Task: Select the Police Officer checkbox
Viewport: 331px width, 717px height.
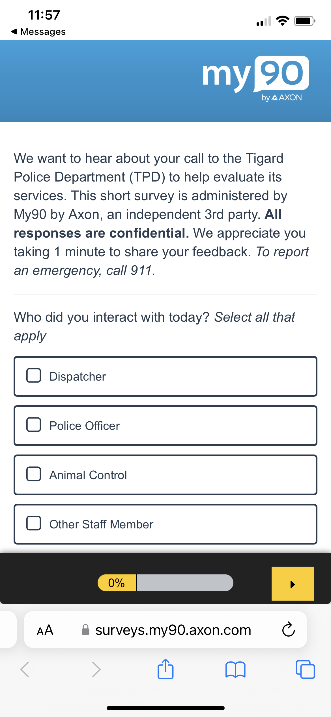Action: [x=34, y=425]
